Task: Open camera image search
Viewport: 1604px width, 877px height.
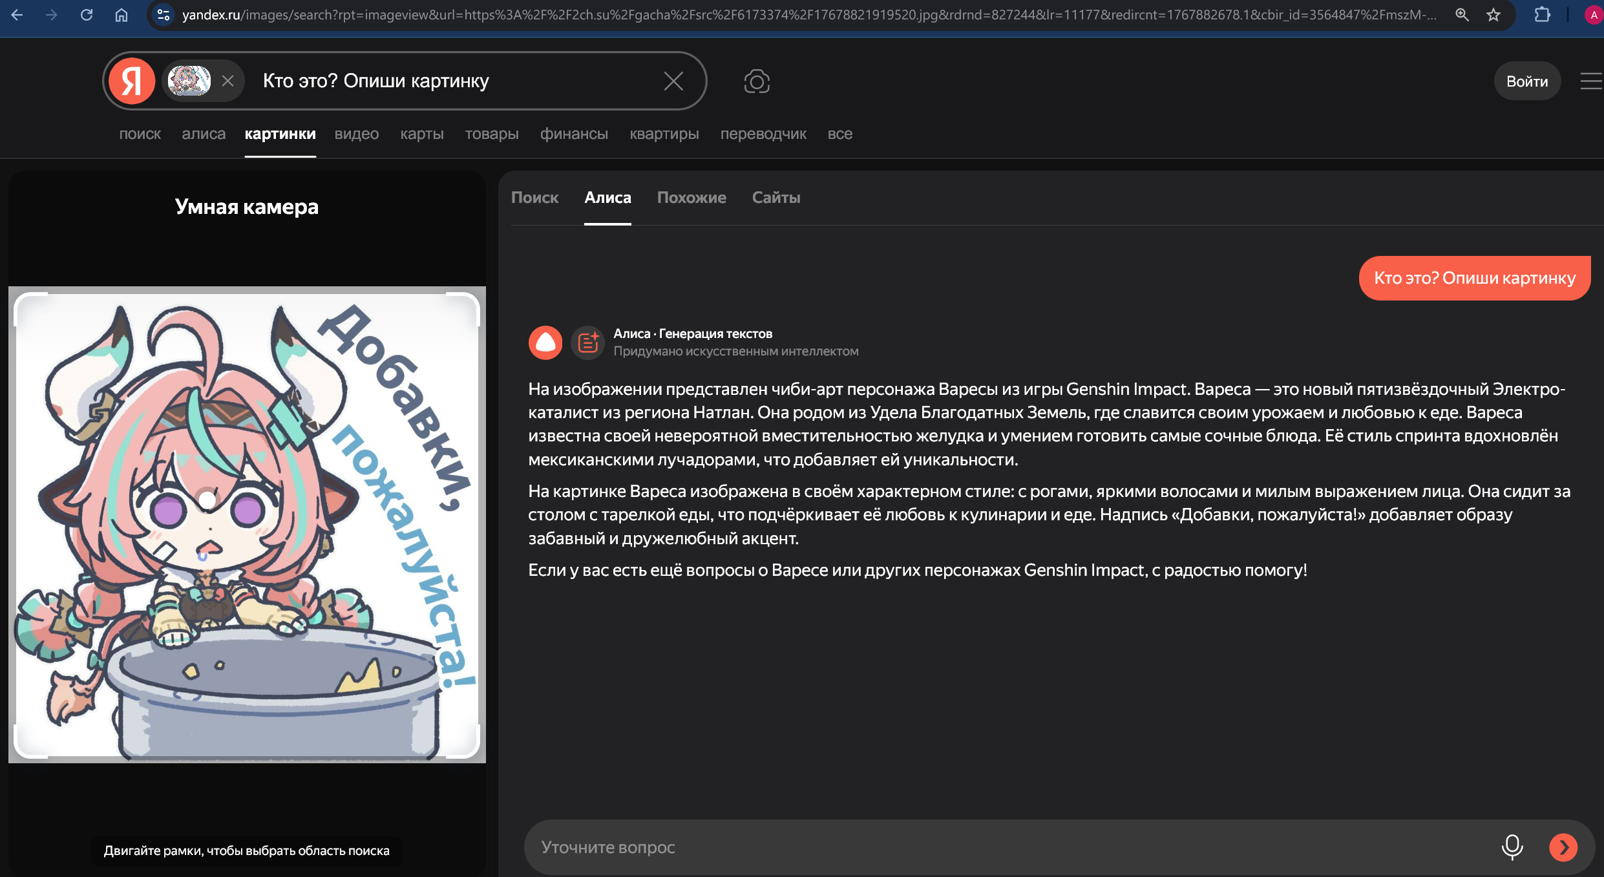Action: pyautogui.click(x=756, y=81)
